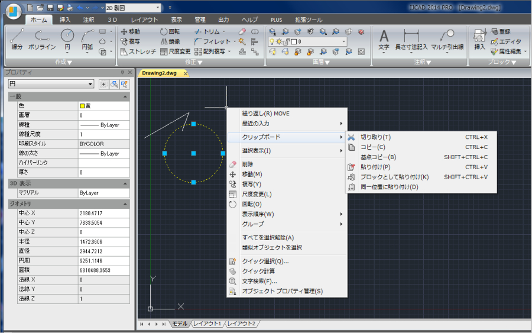Select the 文字 text tool
This screenshot has width=532, height=333.
click(384, 40)
